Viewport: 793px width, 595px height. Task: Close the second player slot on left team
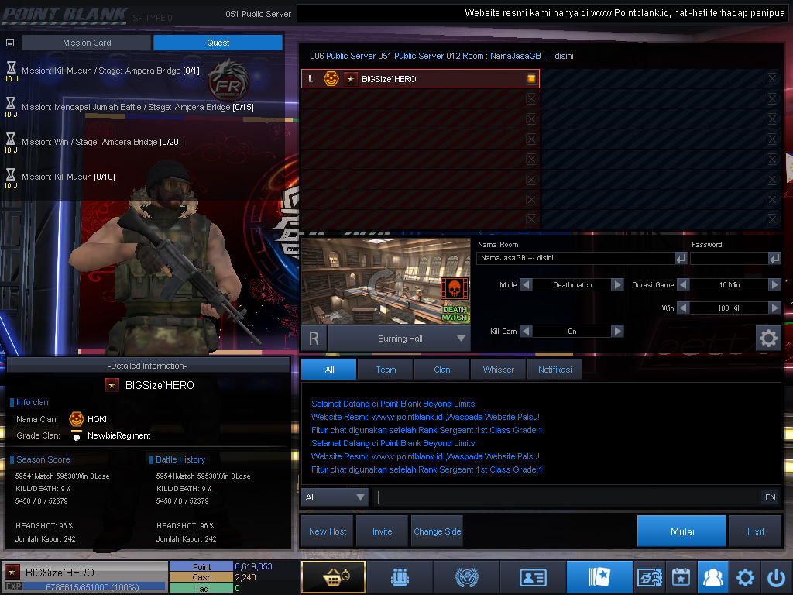[531, 99]
